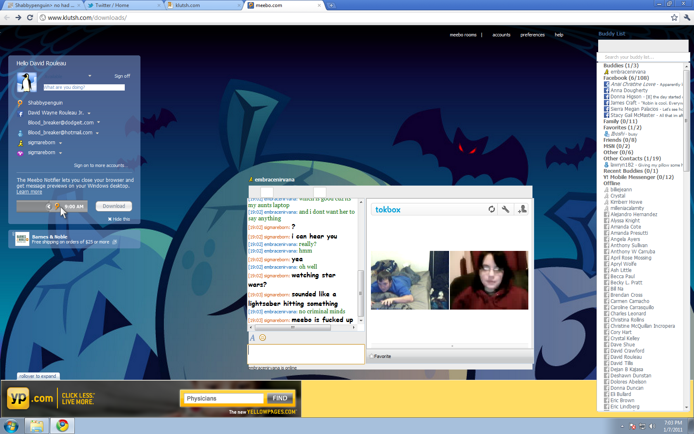The width and height of the screenshot is (694, 434).
Task: Collapse the Facebook (6/108) buddy group
Action: pos(626,78)
